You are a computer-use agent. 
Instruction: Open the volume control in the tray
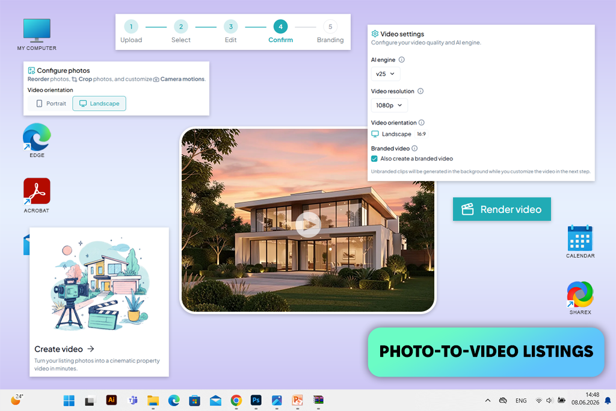(x=549, y=400)
